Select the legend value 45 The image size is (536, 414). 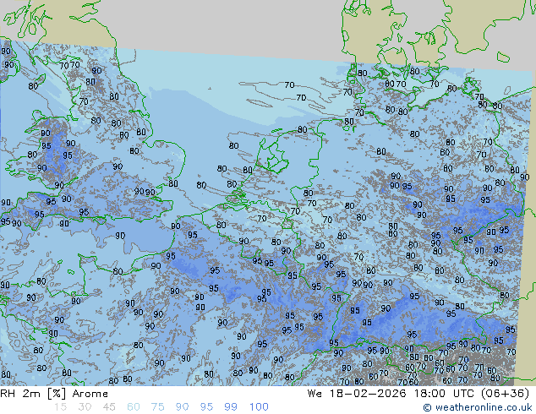[109, 407]
